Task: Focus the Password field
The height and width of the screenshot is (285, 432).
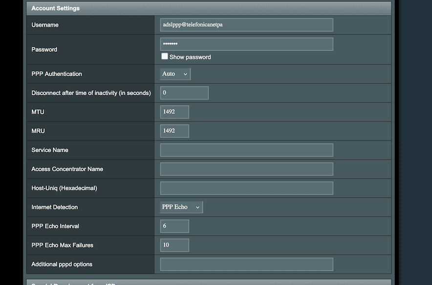Action: point(246,44)
